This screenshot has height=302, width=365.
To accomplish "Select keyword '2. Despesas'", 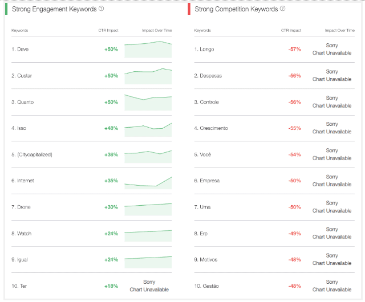I will point(208,76).
